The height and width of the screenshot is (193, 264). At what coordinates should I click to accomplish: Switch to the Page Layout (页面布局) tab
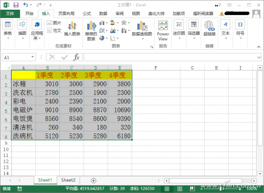pos(66,14)
